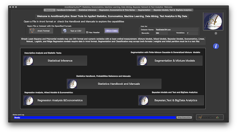Select the Segmentation tab

(x=144, y=10)
